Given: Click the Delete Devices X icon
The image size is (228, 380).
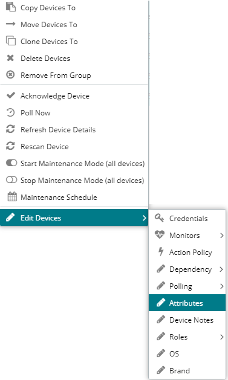Looking at the screenshot, I should pyautogui.click(x=10, y=58).
